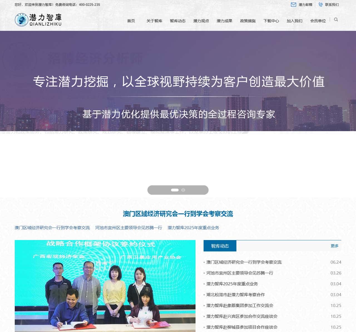356x332 pixels.
Task: Select the second carousel dot indicator
Action: [183, 190]
